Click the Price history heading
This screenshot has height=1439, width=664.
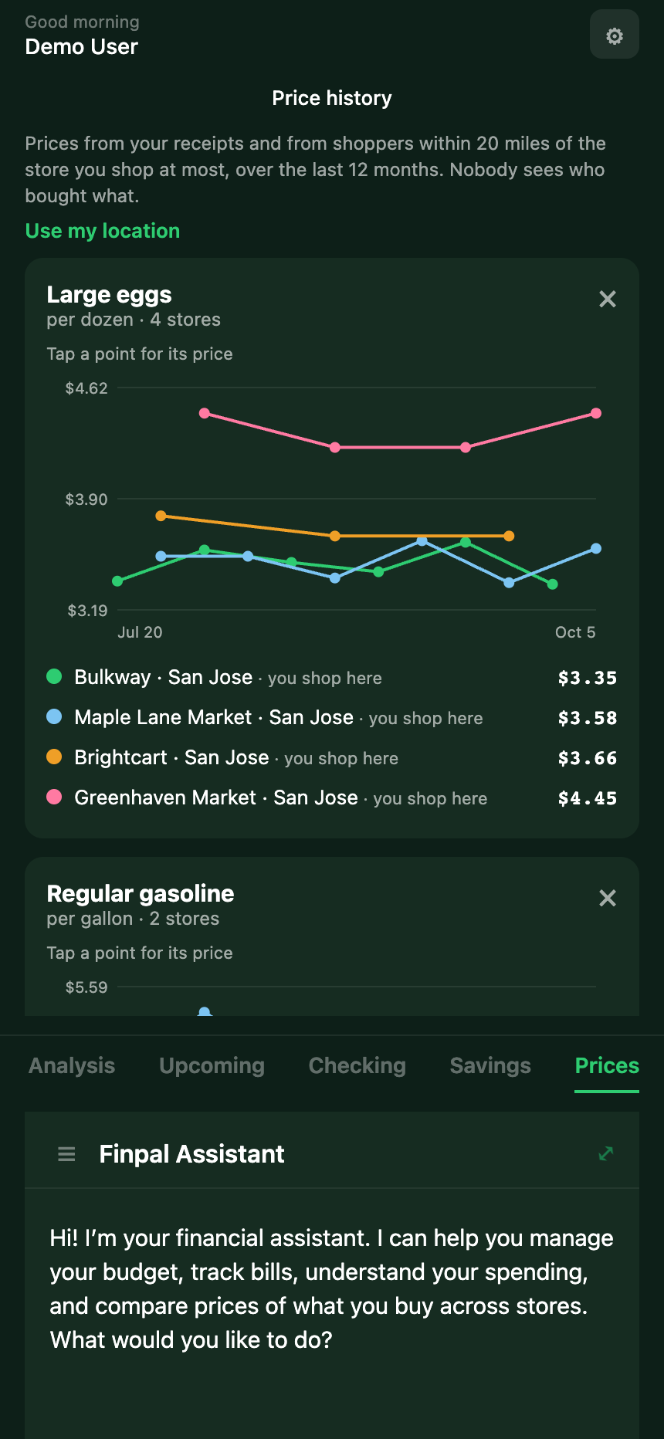[x=332, y=98]
